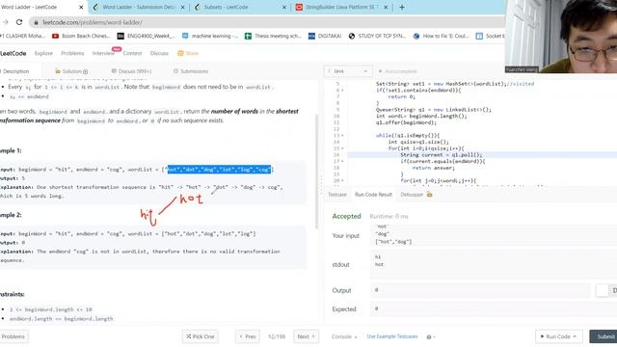The height and width of the screenshot is (347, 617).
Task: Open the machine learning bookmark
Action: pos(210,37)
